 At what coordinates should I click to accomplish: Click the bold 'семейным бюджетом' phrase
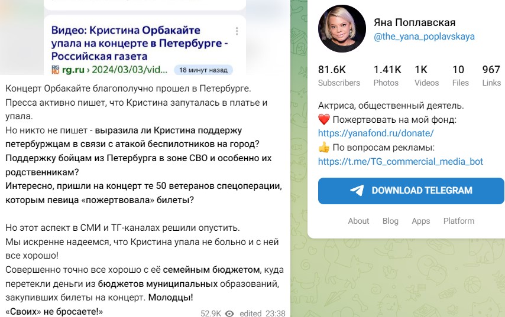tap(211, 270)
